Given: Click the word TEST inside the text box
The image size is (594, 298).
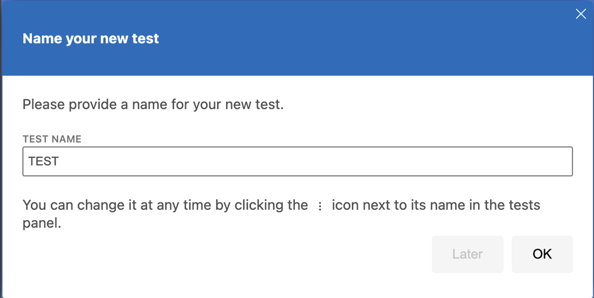Looking at the screenshot, I should [x=43, y=161].
